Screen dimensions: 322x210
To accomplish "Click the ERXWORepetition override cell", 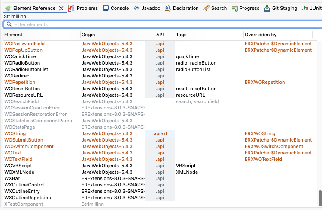I will [x=265, y=82].
